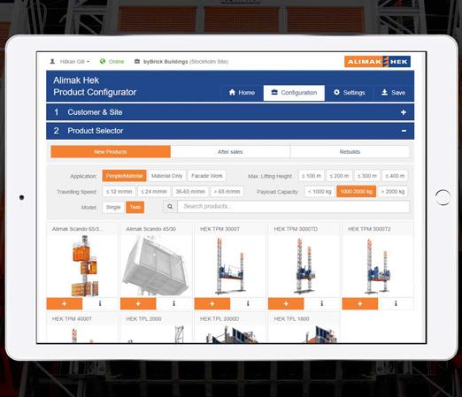Select travelling speed 36-65 m/min
Screen dimensions: 462x397
pos(190,192)
